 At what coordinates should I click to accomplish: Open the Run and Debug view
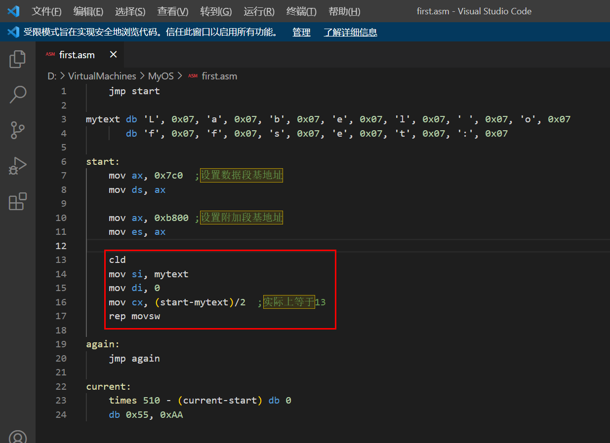click(18, 166)
